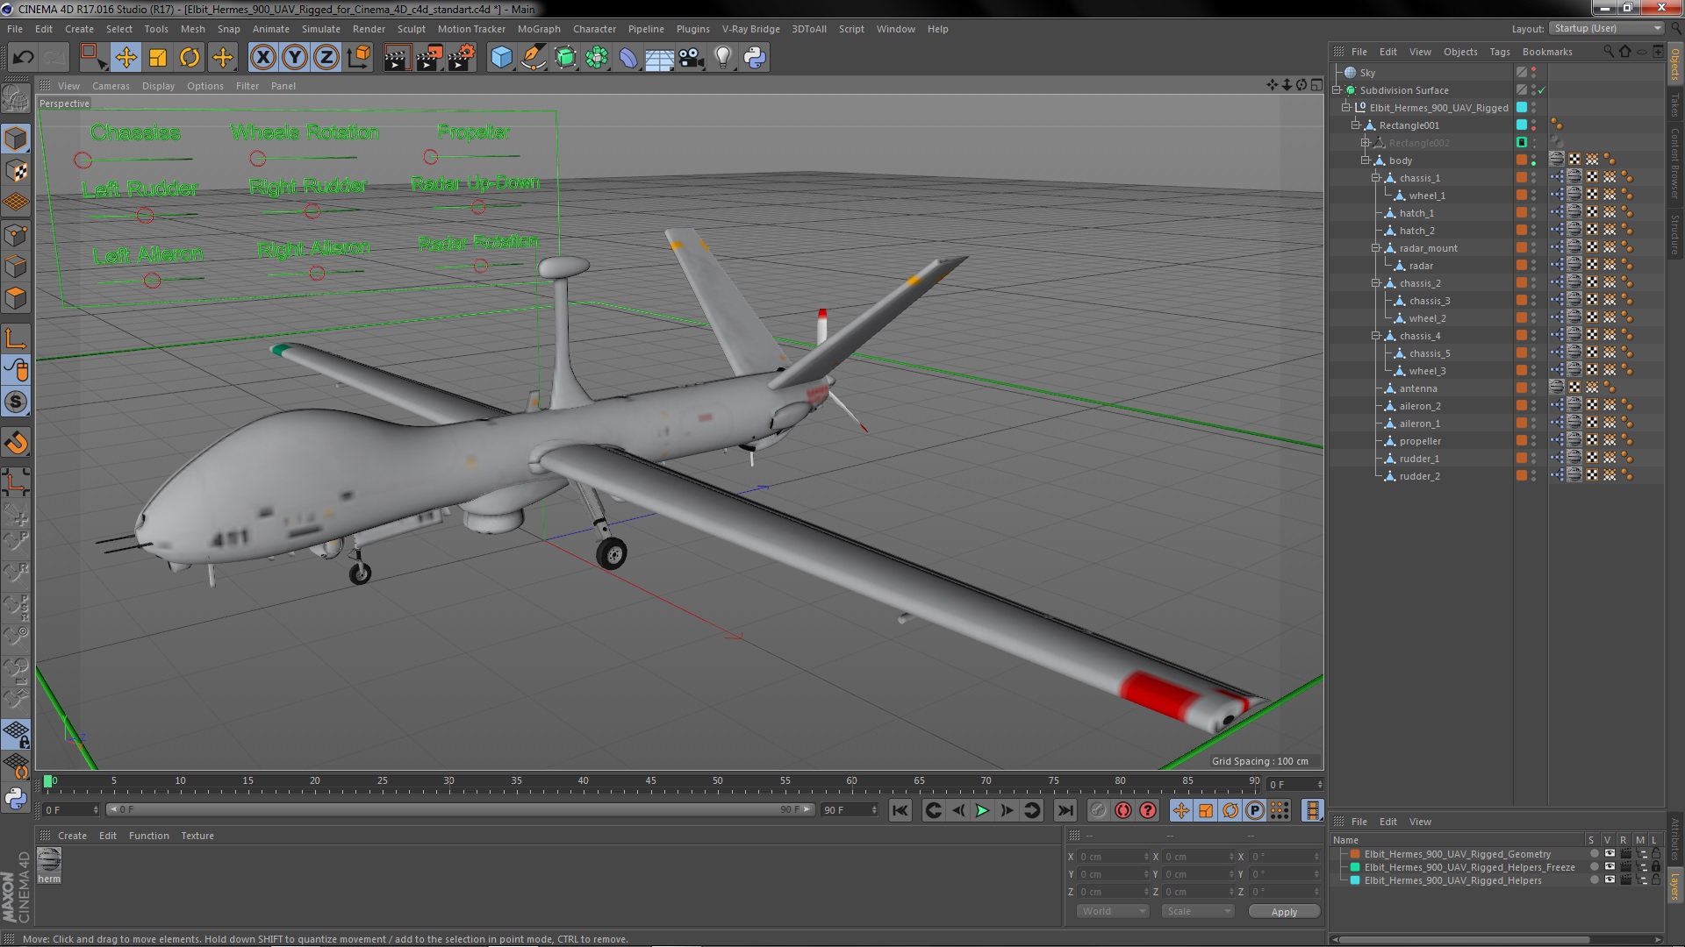Image resolution: width=1685 pixels, height=947 pixels.
Task: Open the V-Ray Bridge menu
Action: click(x=751, y=29)
